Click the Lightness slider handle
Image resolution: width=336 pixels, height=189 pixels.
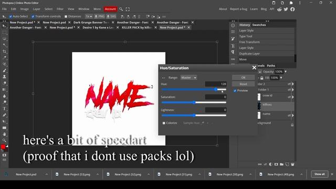tap(194, 115)
